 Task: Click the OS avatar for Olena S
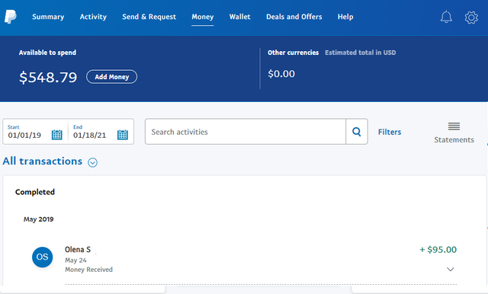pyautogui.click(x=43, y=257)
